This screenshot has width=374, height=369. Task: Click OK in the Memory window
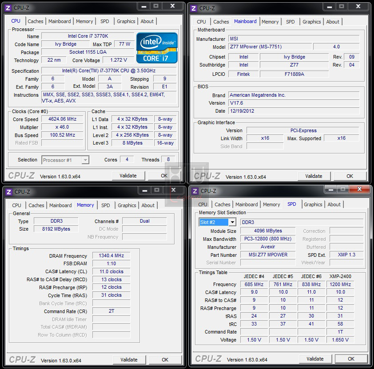(165, 360)
